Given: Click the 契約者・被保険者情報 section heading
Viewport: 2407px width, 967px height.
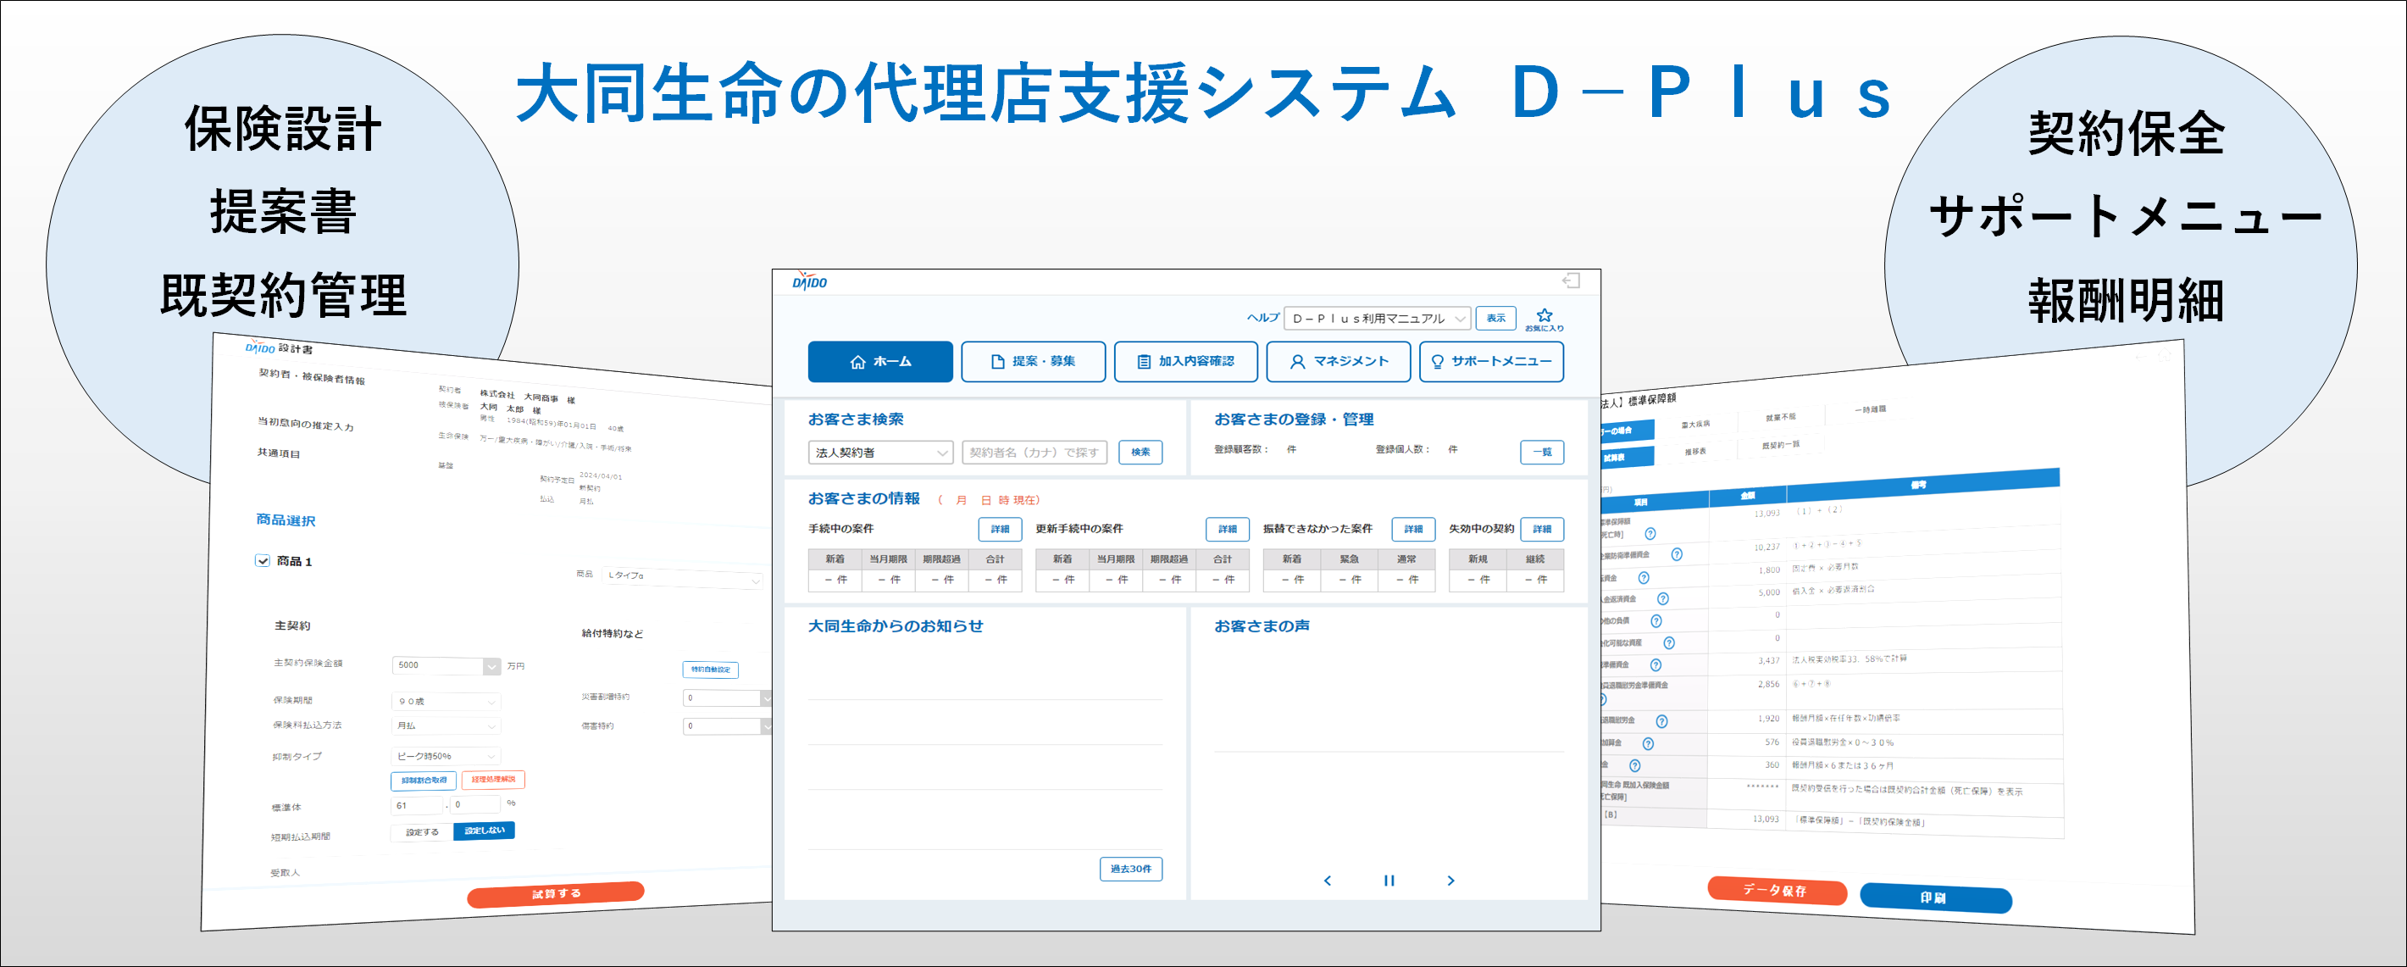Looking at the screenshot, I should pyautogui.click(x=312, y=376).
